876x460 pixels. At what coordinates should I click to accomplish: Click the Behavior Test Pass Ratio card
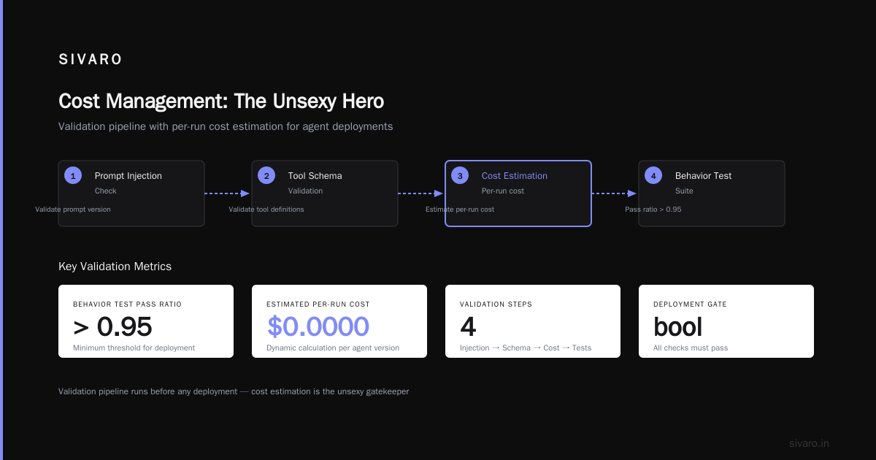(x=146, y=321)
